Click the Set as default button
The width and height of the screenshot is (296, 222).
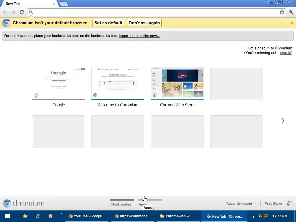pos(108,23)
